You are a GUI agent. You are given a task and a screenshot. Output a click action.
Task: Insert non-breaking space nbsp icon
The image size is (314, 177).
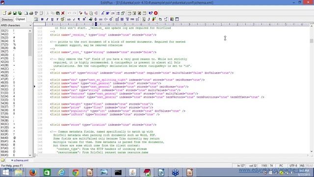tap(69, 19)
